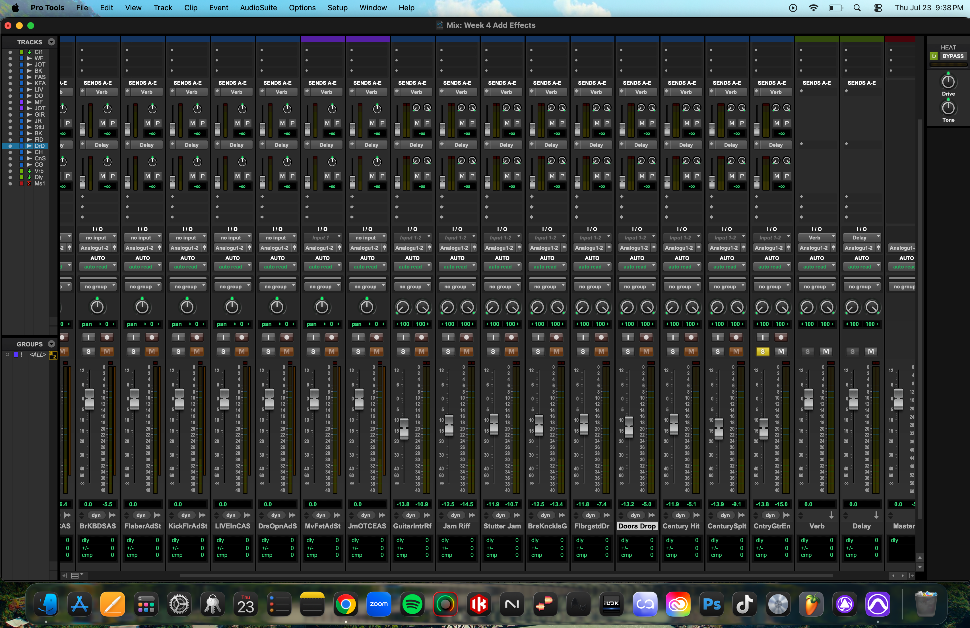
Task: Click output window icon on Delay track
Action: [876, 516]
